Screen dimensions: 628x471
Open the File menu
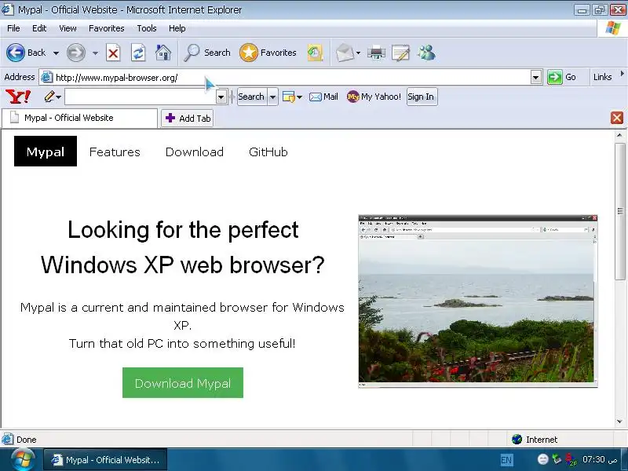(13, 28)
